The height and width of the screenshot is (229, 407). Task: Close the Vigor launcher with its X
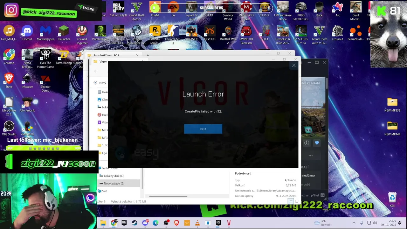294,65
